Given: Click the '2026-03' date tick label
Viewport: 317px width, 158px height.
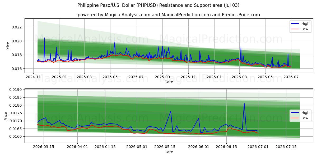Looking at the screenshot, I should coord(239,77).
